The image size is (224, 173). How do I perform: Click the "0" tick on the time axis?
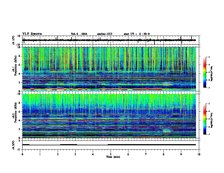pos(22,154)
